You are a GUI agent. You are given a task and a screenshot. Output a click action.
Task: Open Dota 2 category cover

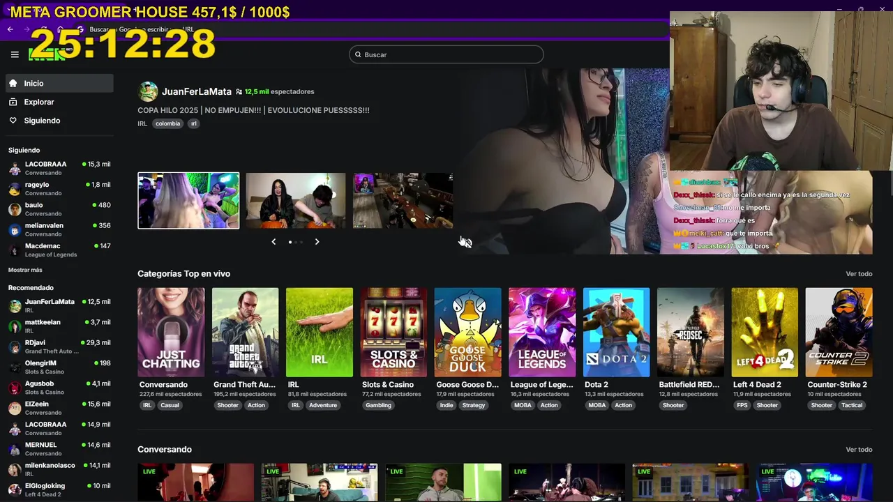coord(616,332)
